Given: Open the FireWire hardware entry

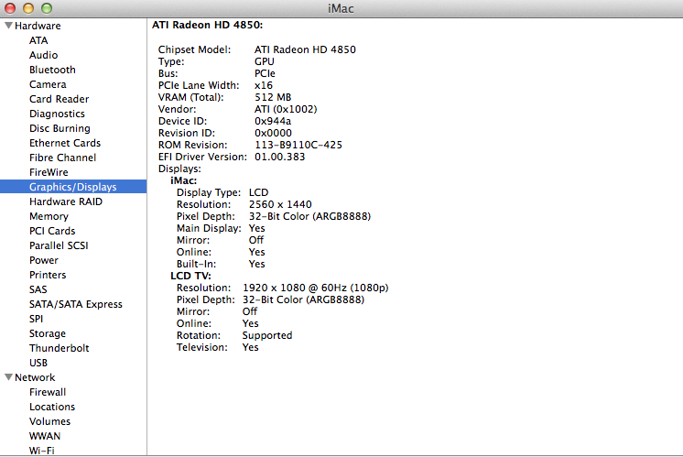Looking at the screenshot, I should click(x=49, y=172).
